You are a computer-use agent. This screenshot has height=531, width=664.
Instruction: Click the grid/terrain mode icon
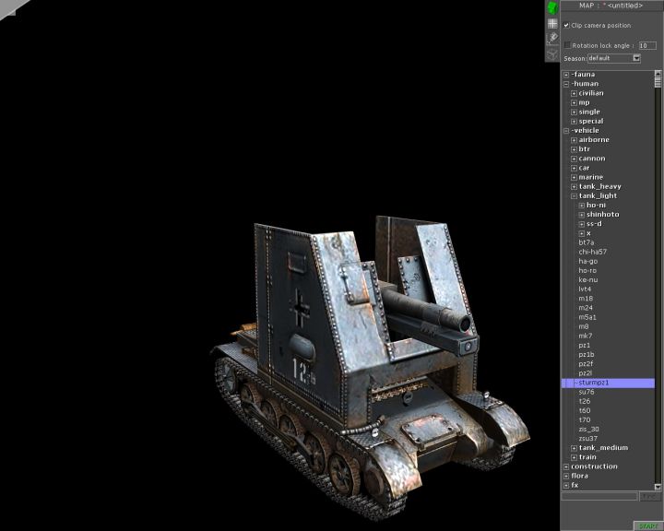552,23
